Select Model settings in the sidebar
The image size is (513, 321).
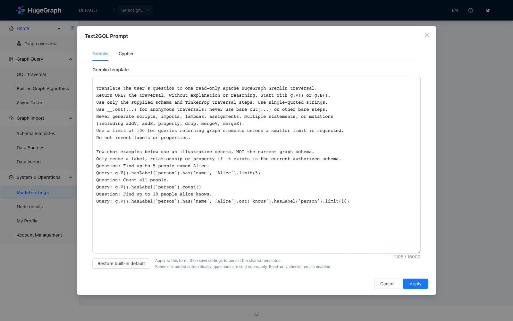pyautogui.click(x=38, y=193)
